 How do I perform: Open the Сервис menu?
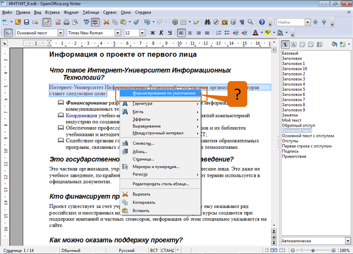110,13
